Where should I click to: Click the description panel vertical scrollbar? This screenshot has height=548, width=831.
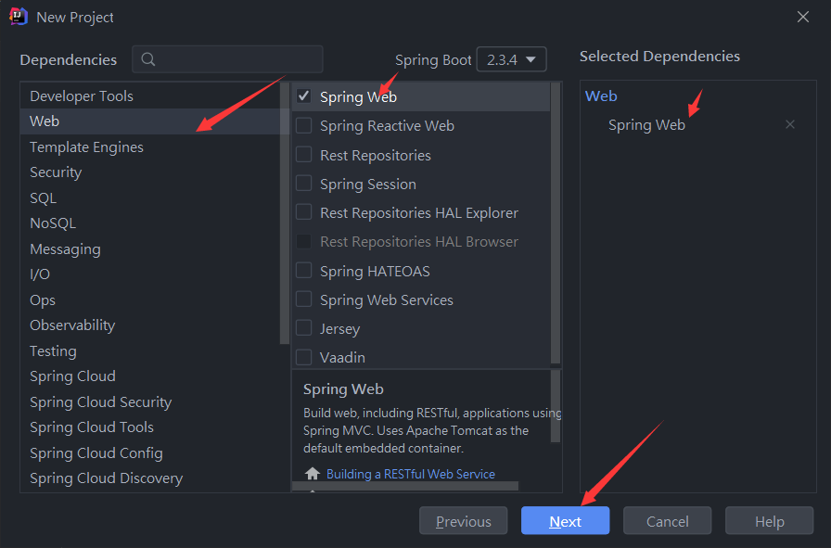click(x=556, y=406)
